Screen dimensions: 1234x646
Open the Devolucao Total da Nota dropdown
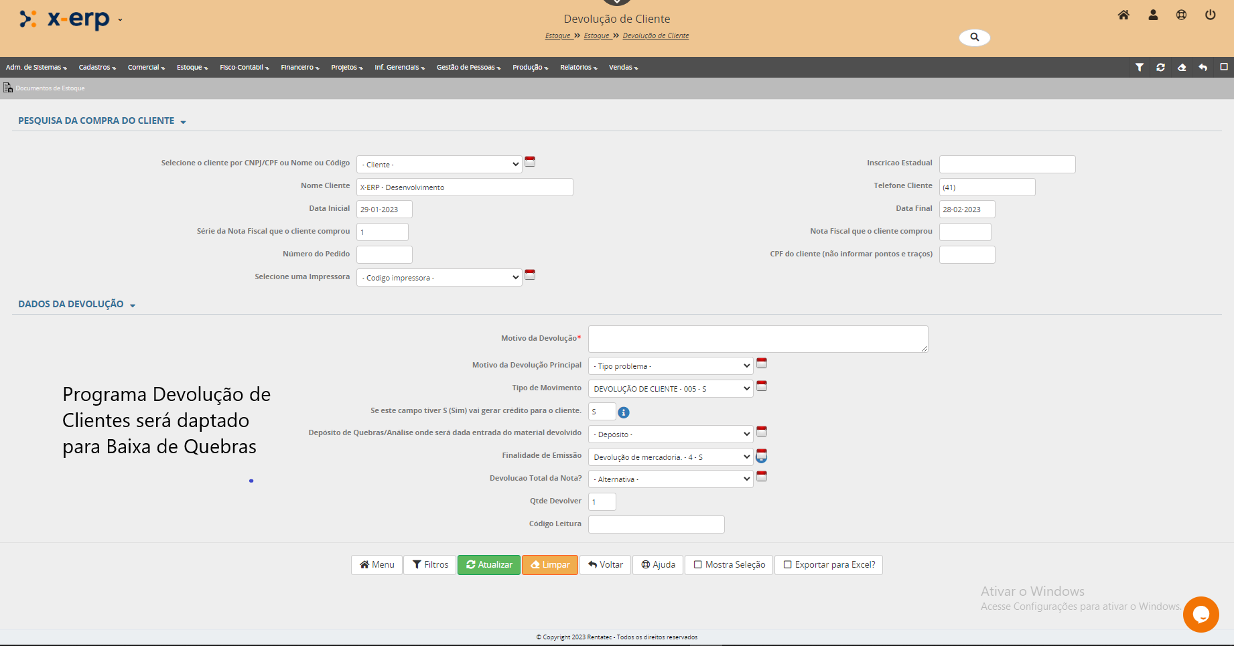pyautogui.click(x=670, y=479)
